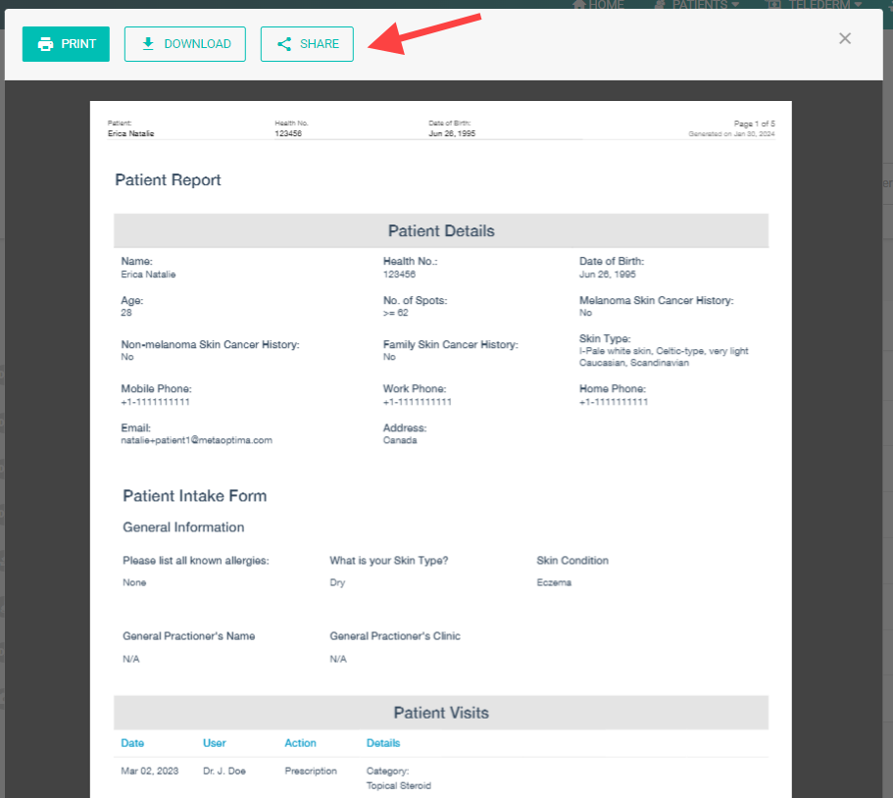This screenshot has width=893, height=798.
Task: Click the Mobile Phone number +1-1111111111
Action: (x=155, y=402)
